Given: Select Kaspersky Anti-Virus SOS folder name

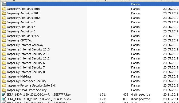Looking at the screenshot, I should [x=23, y=36].
